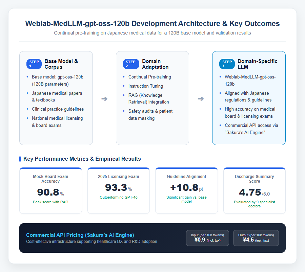Image resolution: width=305 pixels, height=272 pixels.
Task: Click the STEP 2 badge
Action: pyautogui.click(x=131, y=64)
